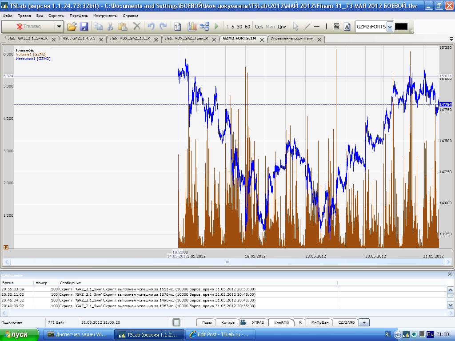Select the mouse pointer cursor tool
Screen dimensions: 455x341
coord(295,27)
